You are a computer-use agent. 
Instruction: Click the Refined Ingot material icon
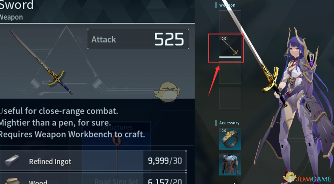[12, 161]
